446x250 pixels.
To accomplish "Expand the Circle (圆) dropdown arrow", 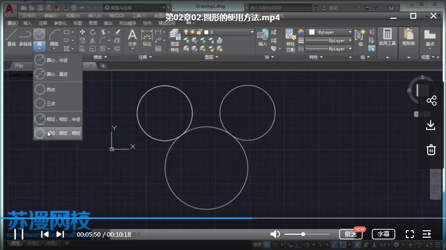I will coord(39,49).
